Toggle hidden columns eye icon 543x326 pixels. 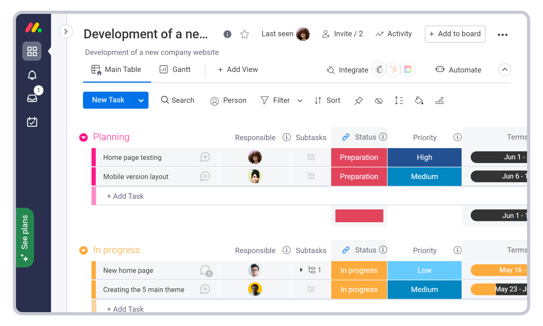pyautogui.click(x=379, y=101)
